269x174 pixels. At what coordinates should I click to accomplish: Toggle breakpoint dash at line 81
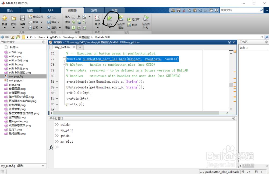pos(57,82)
